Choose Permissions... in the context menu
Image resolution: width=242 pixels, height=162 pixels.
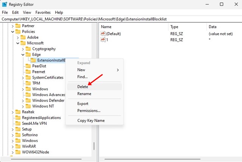95,111
